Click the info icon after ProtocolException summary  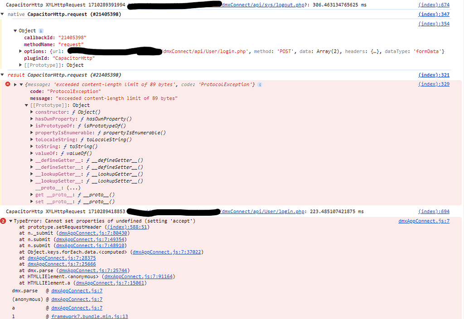tap(260, 85)
